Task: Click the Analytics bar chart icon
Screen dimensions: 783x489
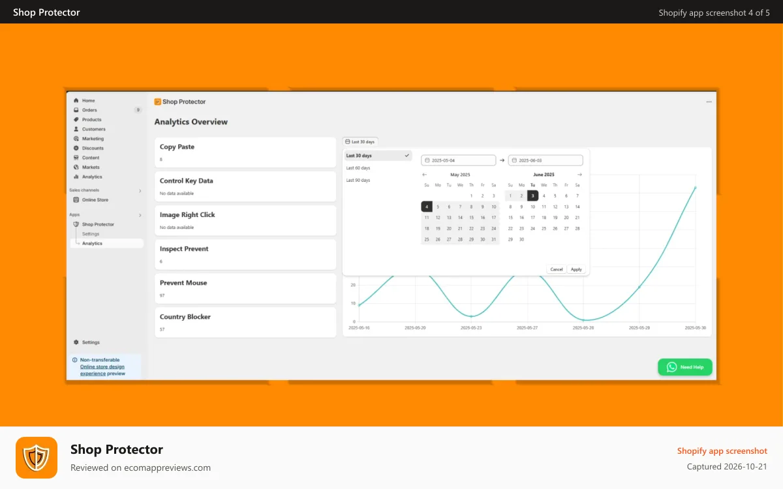Action: [x=76, y=177]
